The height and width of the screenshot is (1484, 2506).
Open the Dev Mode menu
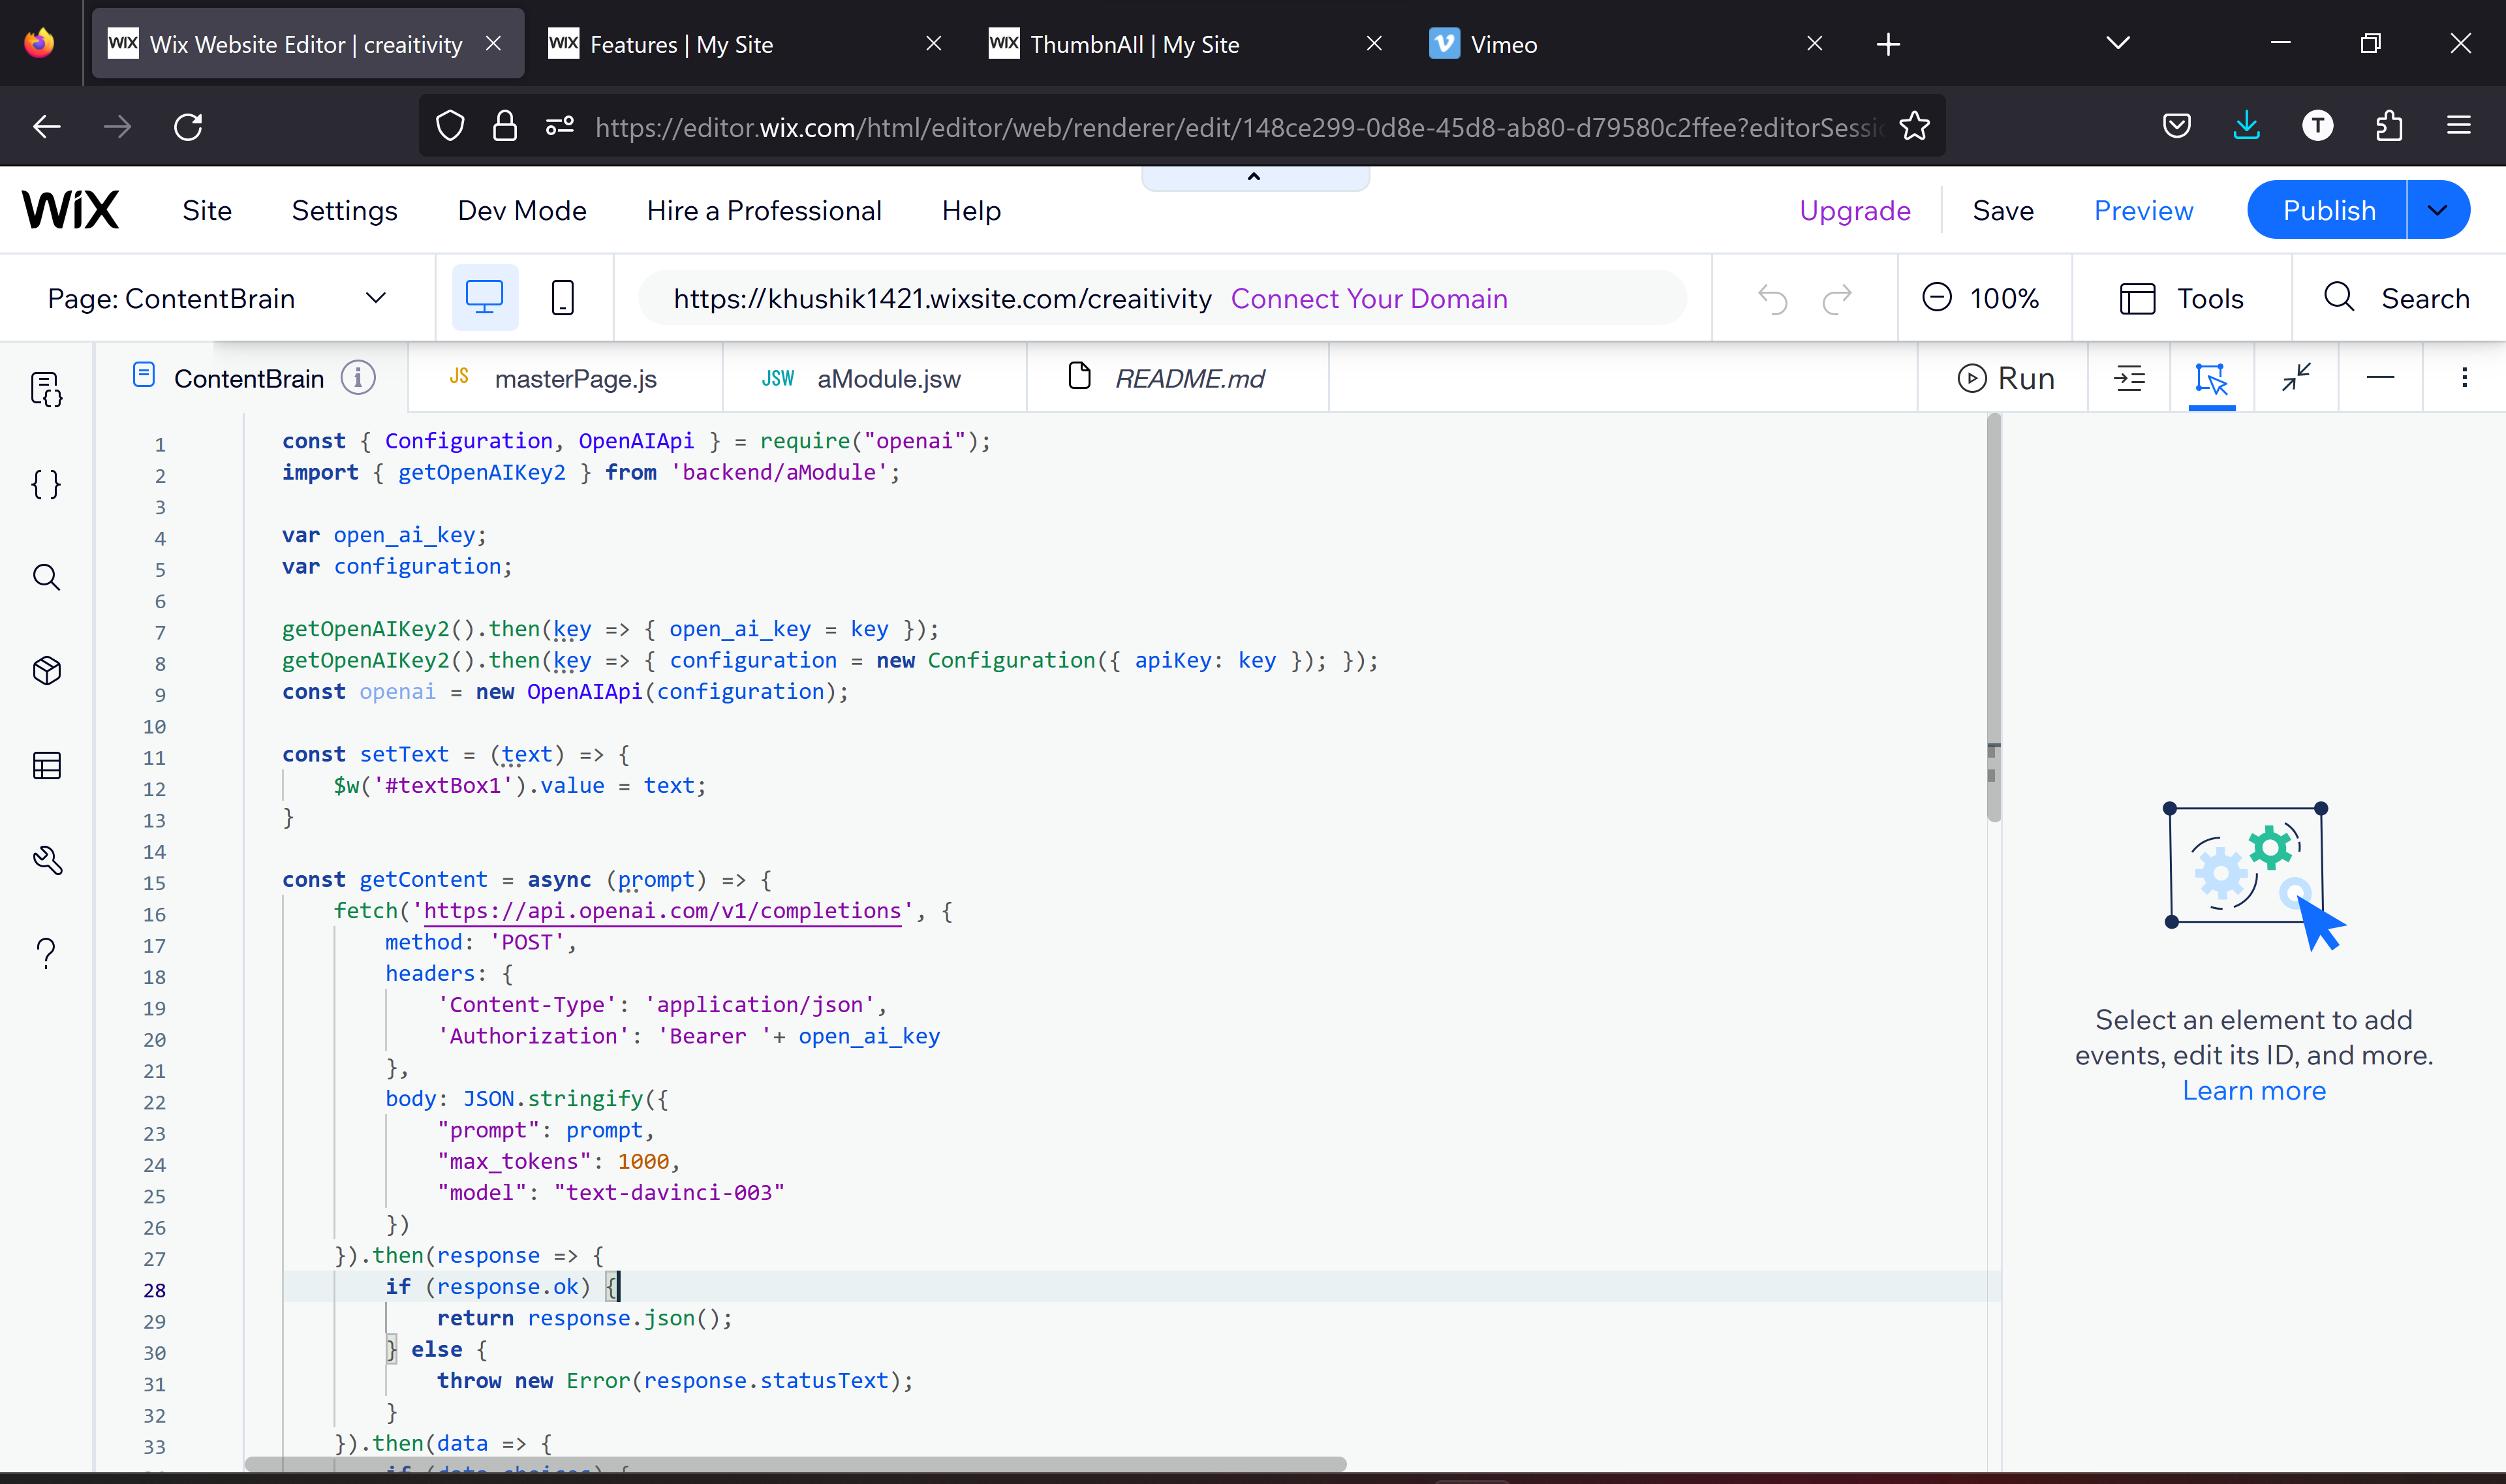(521, 210)
